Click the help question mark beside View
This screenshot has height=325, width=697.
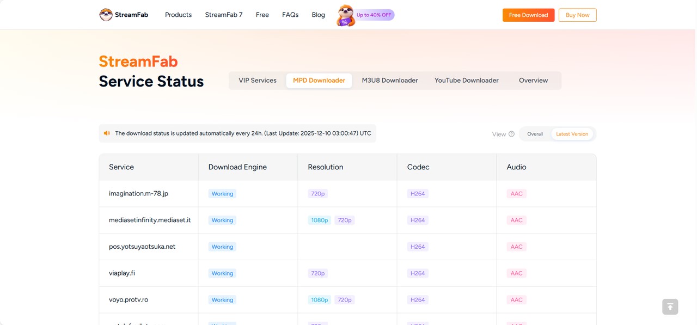[511, 134]
